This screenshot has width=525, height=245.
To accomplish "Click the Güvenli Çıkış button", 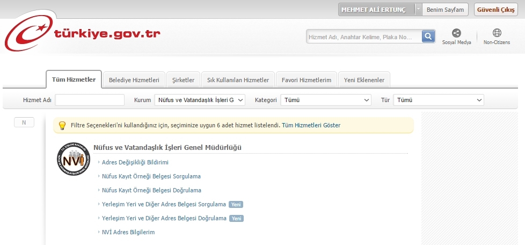I will click(495, 10).
